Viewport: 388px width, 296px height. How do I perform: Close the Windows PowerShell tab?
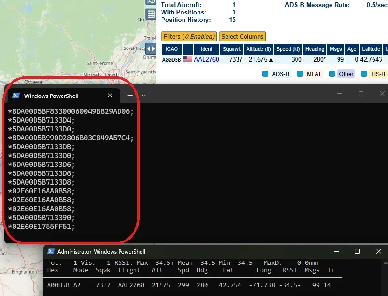point(110,95)
